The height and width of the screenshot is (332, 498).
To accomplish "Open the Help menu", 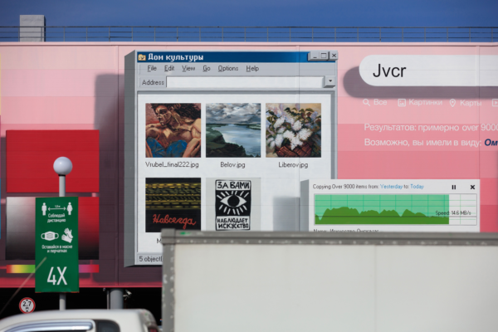I will point(252,69).
